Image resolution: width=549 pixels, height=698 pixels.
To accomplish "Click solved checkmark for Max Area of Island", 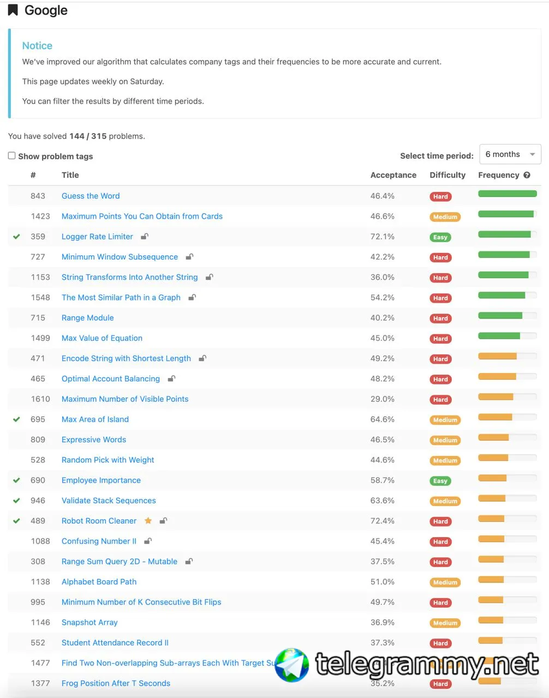I will click(16, 419).
